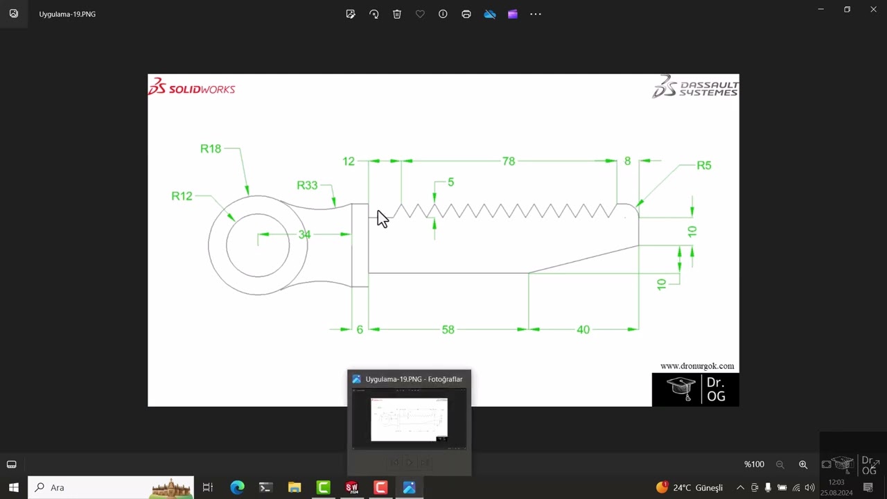
Task: Open File Explorer from the taskbar
Action: pyautogui.click(x=295, y=488)
